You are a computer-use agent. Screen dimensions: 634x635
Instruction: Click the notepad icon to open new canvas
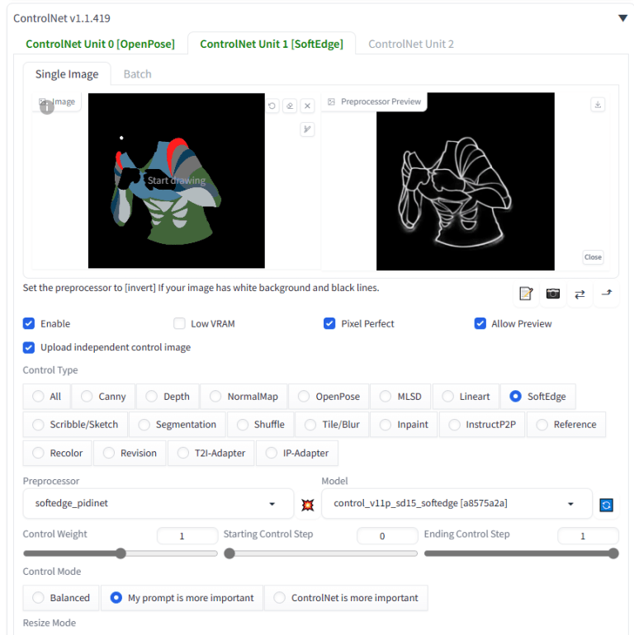(x=526, y=294)
